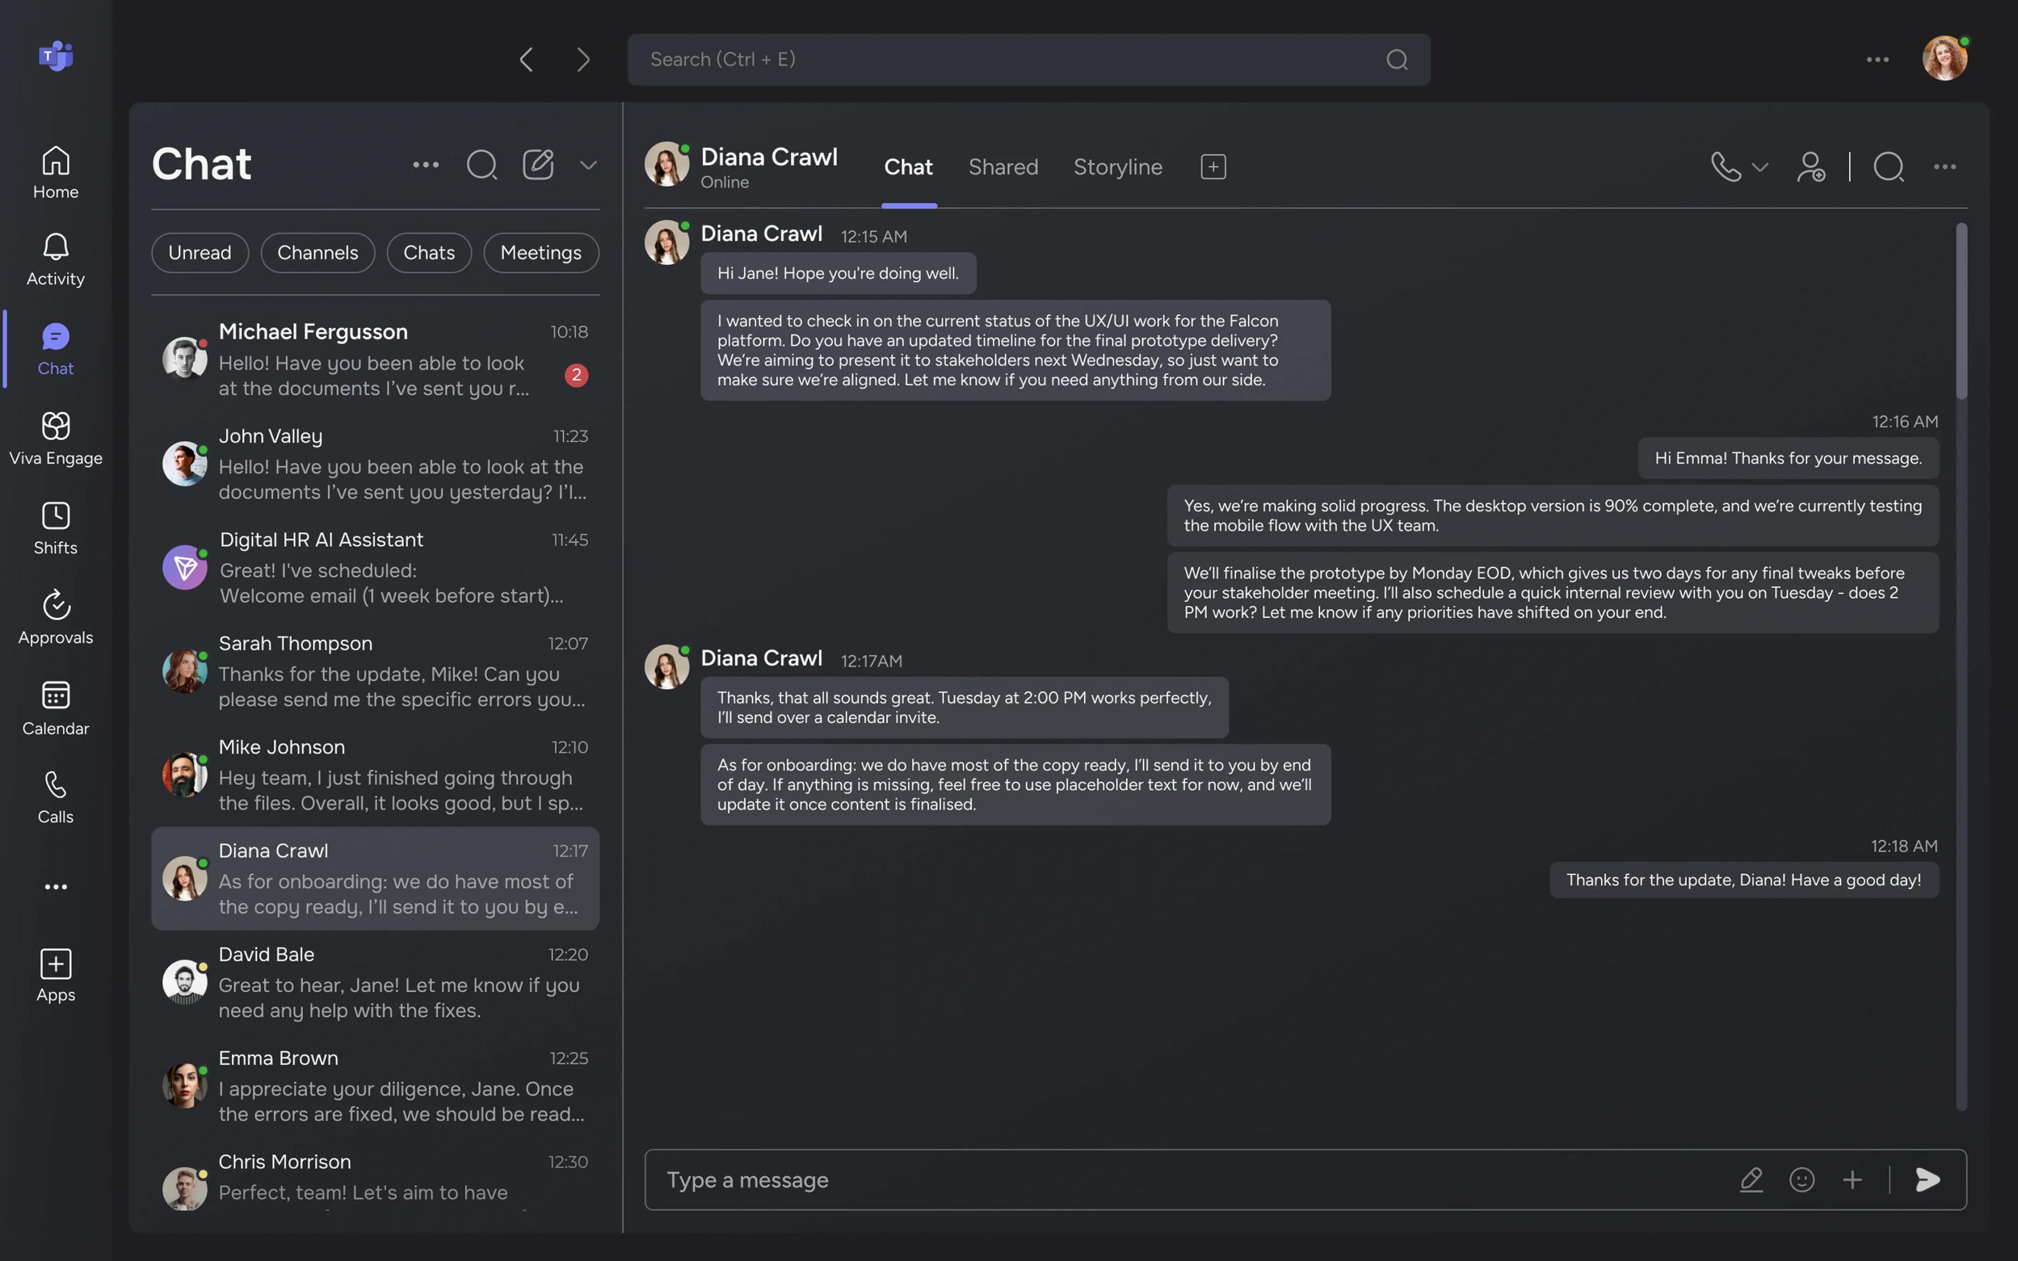Click the send message button
The width and height of the screenshot is (2018, 1261).
[1926, 1179]
